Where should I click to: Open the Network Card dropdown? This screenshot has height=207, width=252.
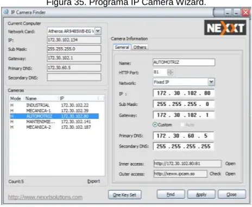98,31
